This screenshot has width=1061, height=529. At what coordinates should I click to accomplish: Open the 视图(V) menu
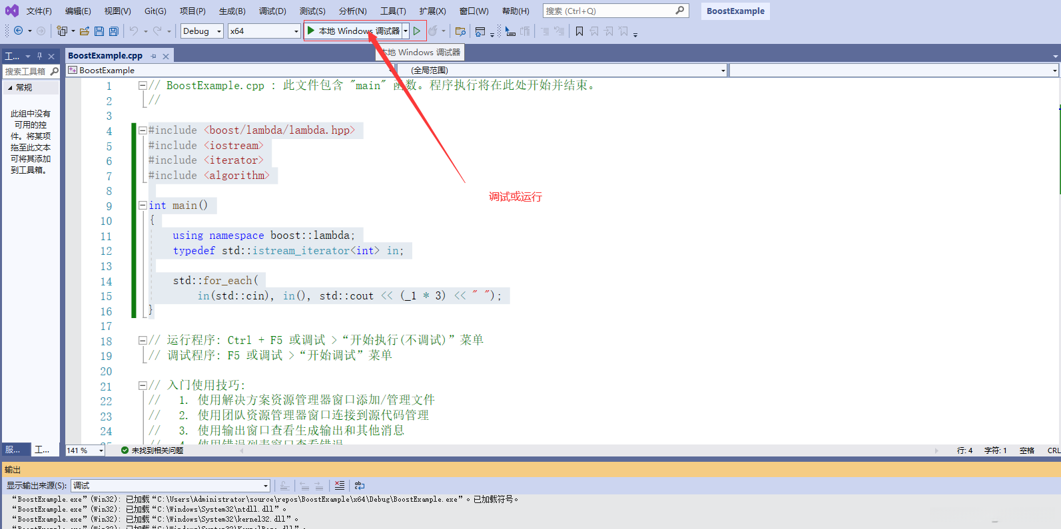[x=117, y=11]
